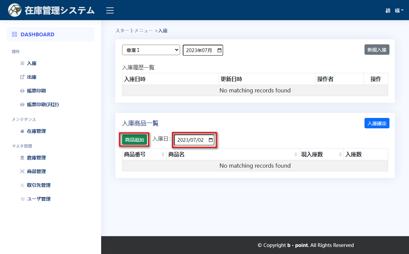Click the green 商品追加 button
Viewport: 409px width, 254px height.
pos(135,140)
